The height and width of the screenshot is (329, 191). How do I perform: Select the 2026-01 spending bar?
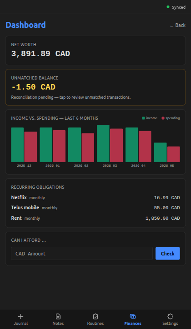coord(59,146)
